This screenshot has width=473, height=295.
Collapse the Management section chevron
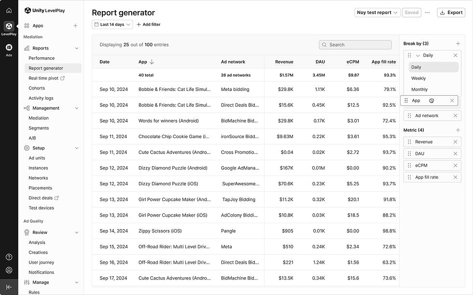click(77, 108)
